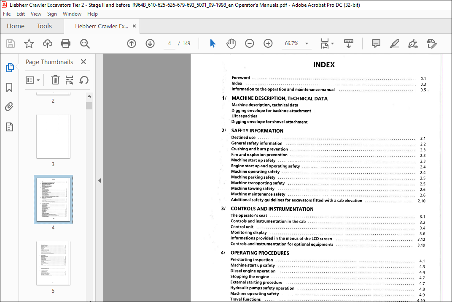Click 'Stopping the engine' entry

pyautogui.click(x=249, y=277)
